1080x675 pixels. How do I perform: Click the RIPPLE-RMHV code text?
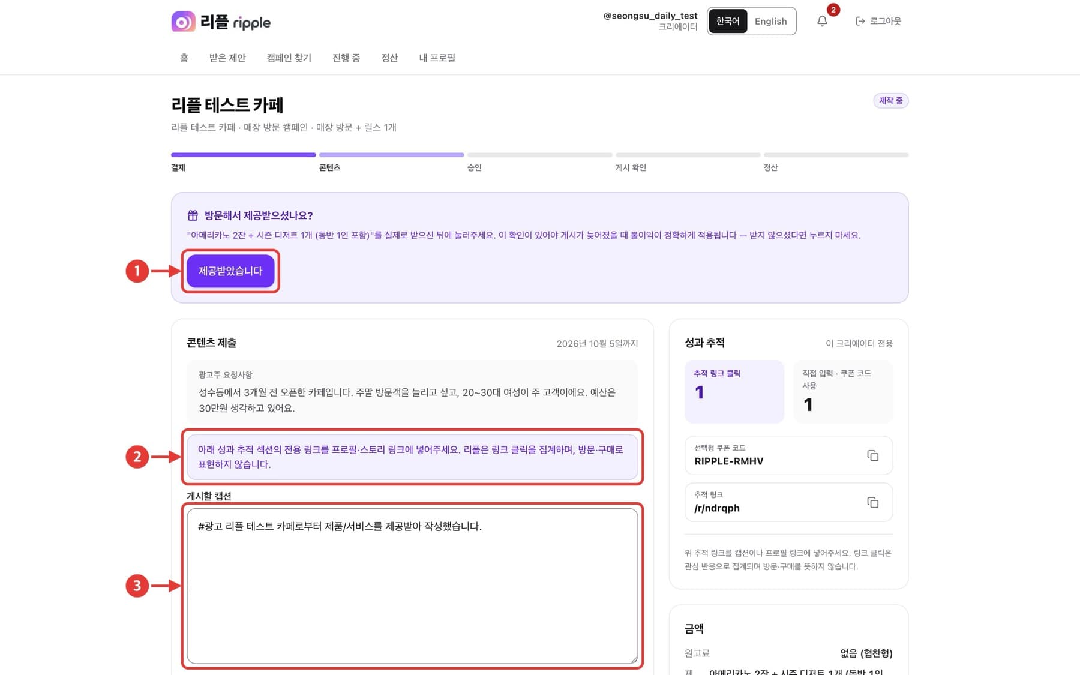click(x=729, y=461)
